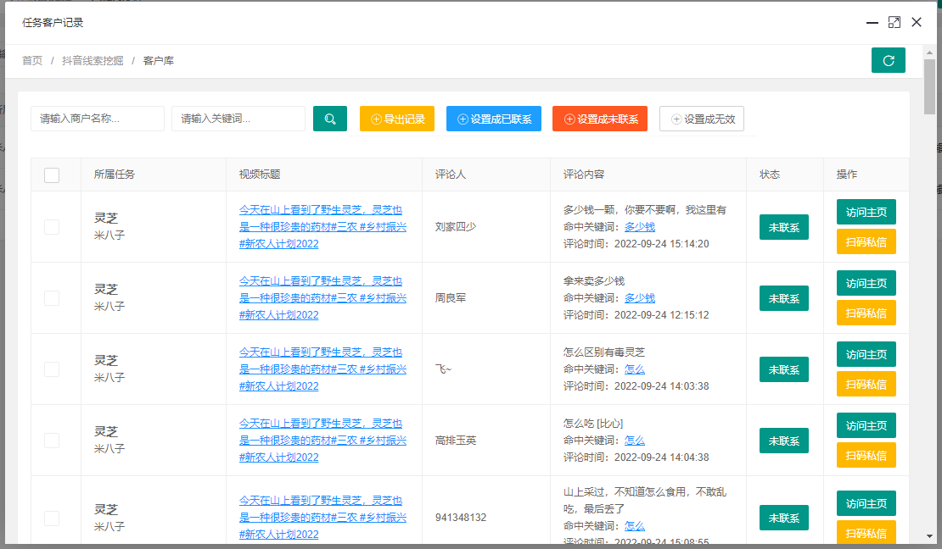
Task: Click the green search magnifier icon button
Action: [x=330, y=119]
